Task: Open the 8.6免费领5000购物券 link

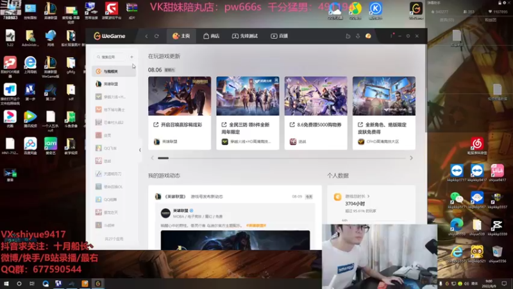Action: pyautogui.click(x=315, y=125)
